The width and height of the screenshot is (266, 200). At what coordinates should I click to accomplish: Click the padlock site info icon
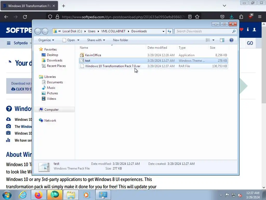pos(57,17)
